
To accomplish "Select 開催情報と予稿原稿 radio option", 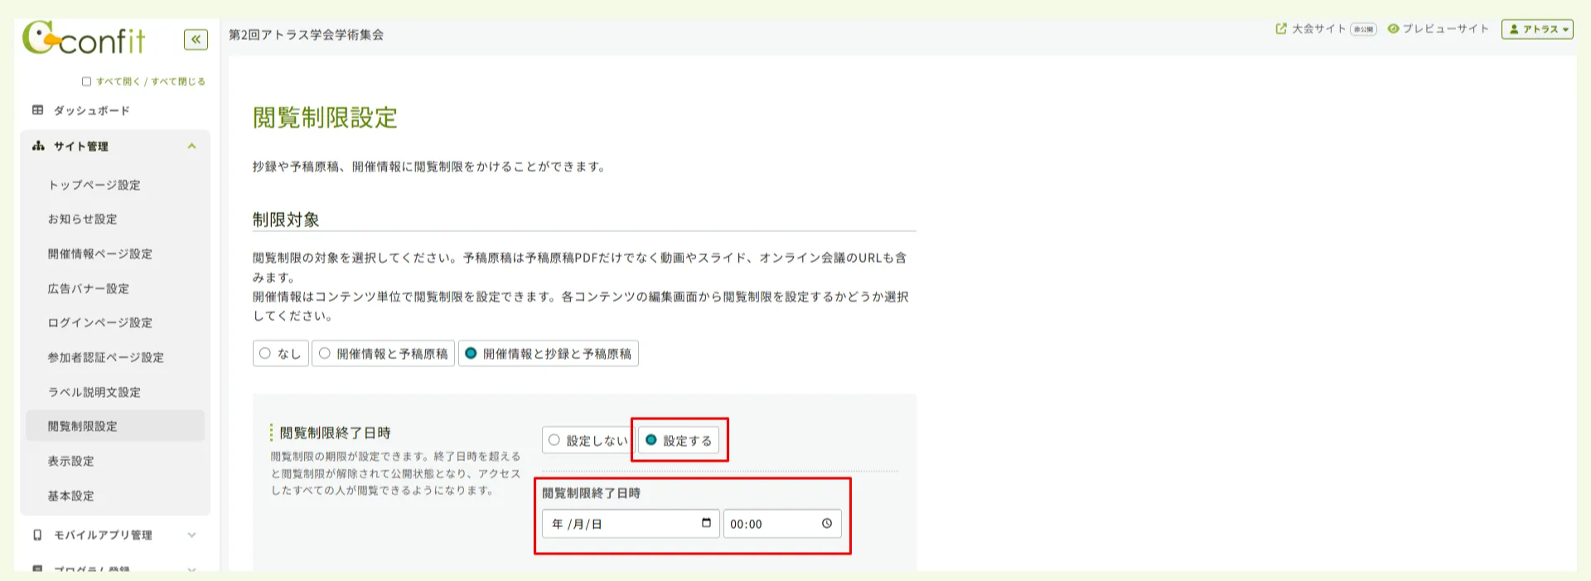I will point(383,353).
